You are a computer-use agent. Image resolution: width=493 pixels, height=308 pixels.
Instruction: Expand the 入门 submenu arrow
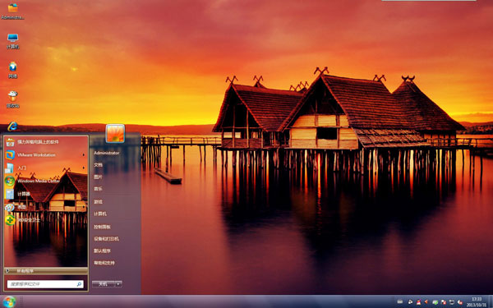84,168
